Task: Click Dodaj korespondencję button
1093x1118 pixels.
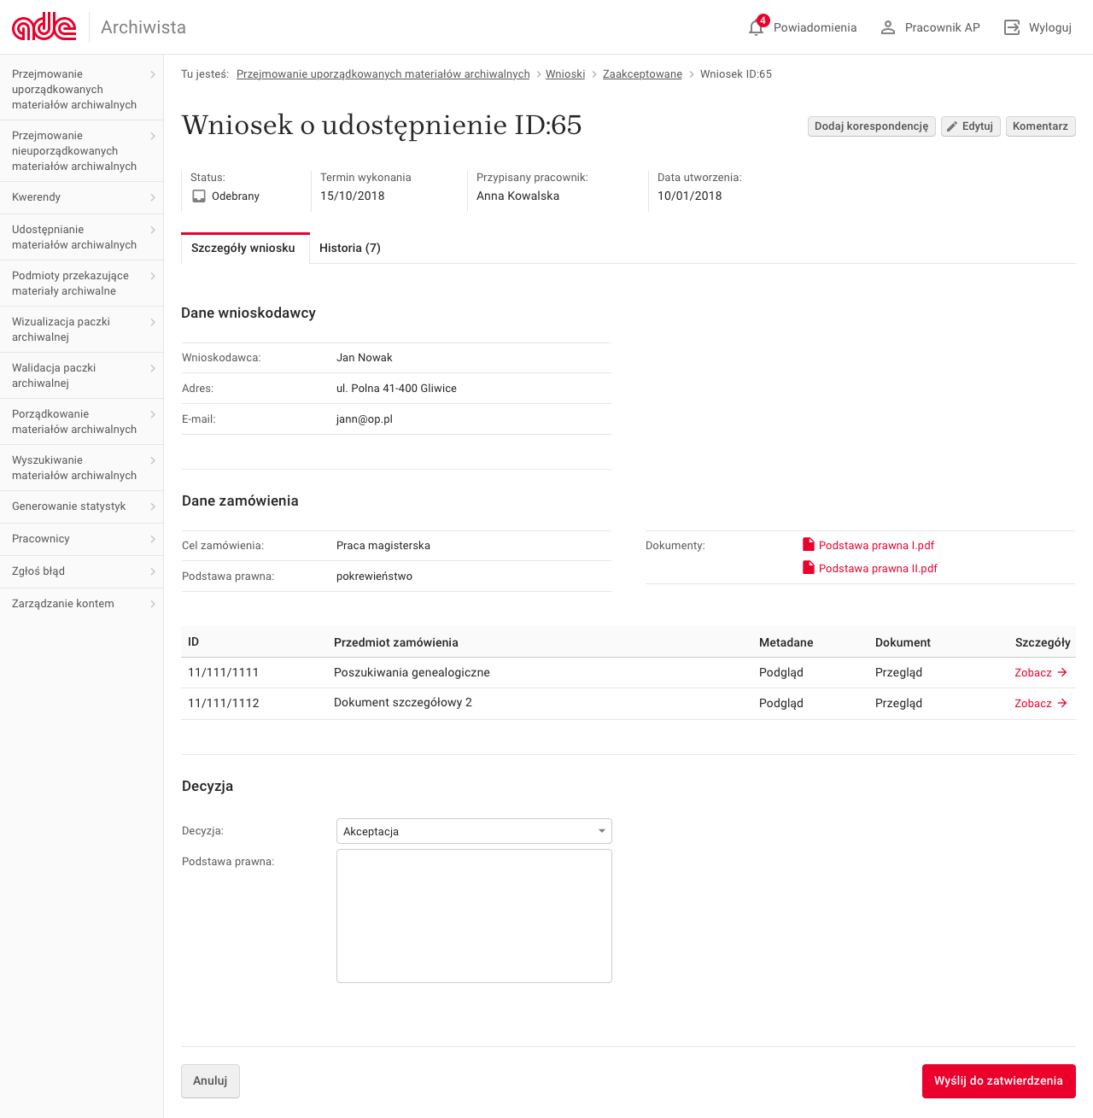Action: pyautogui.click(x=871, y=126)
